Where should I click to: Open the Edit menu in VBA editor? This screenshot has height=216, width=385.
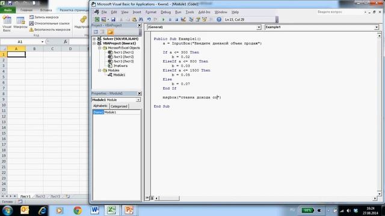(x=114, y=12)
